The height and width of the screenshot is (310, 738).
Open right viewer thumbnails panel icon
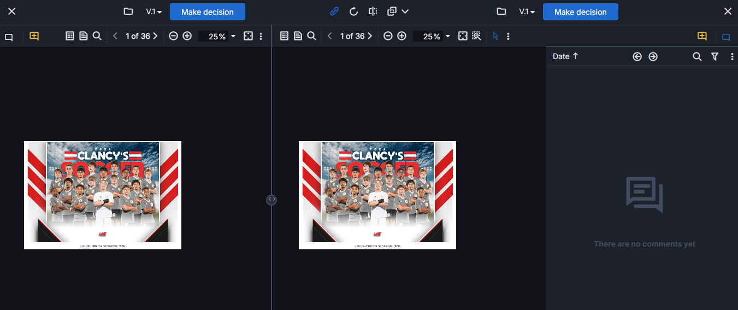[x=284, y=36]
